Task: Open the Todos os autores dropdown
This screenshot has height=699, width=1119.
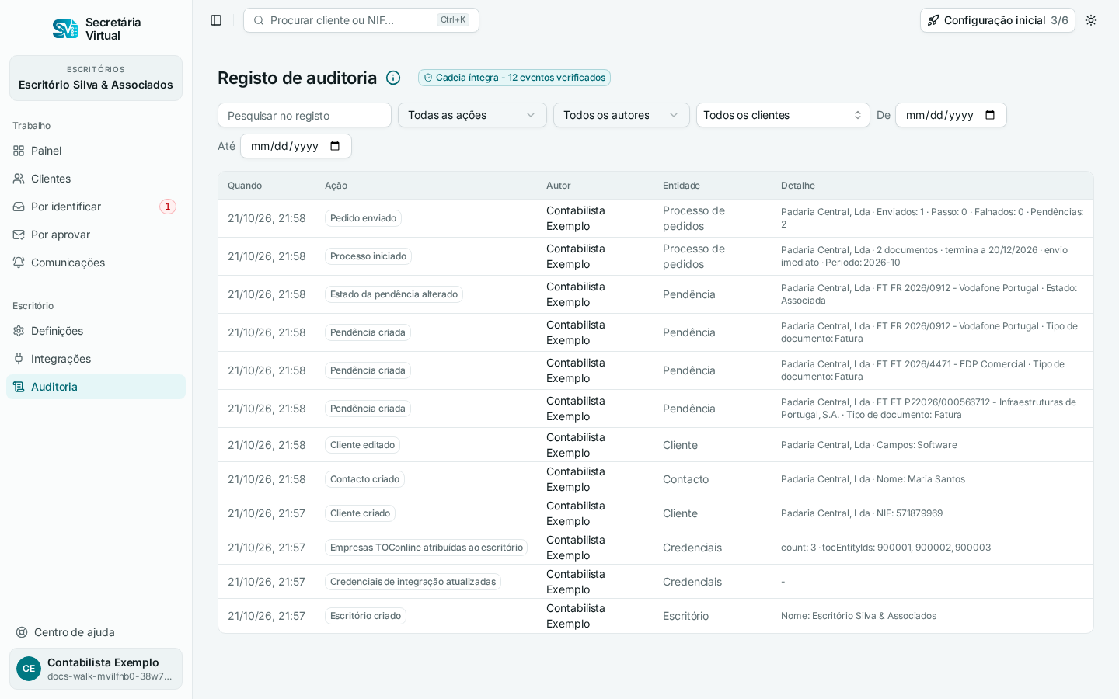Action: 622,115
